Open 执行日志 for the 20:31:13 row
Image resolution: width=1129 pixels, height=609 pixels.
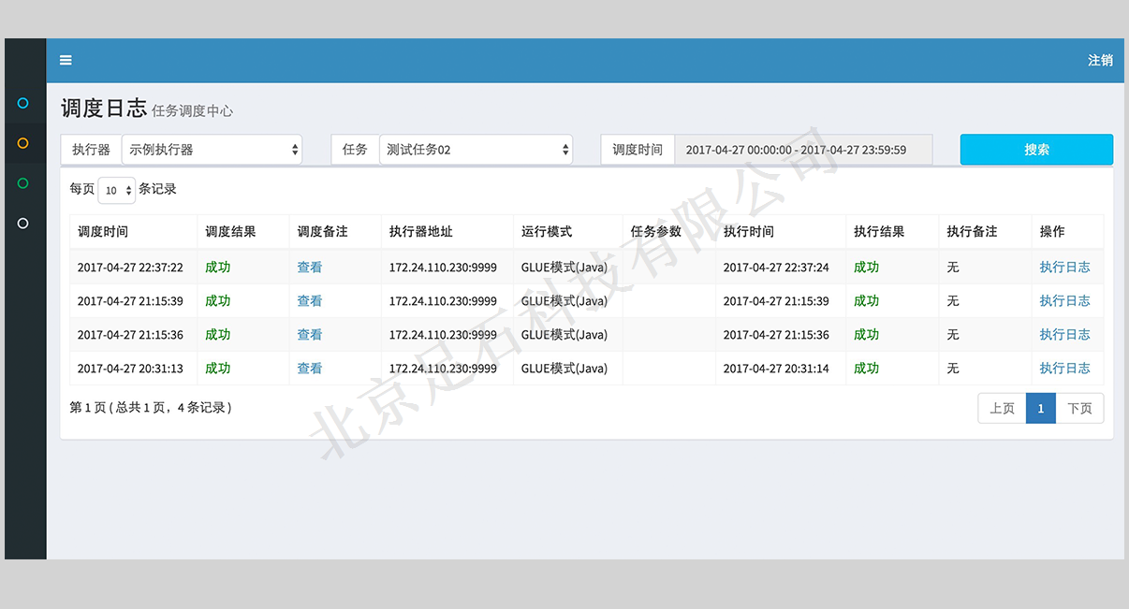click(1064, 369)
